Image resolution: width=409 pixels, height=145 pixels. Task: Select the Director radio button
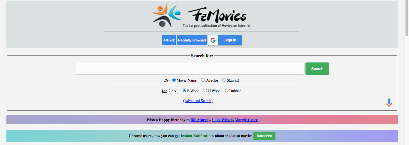203,80
